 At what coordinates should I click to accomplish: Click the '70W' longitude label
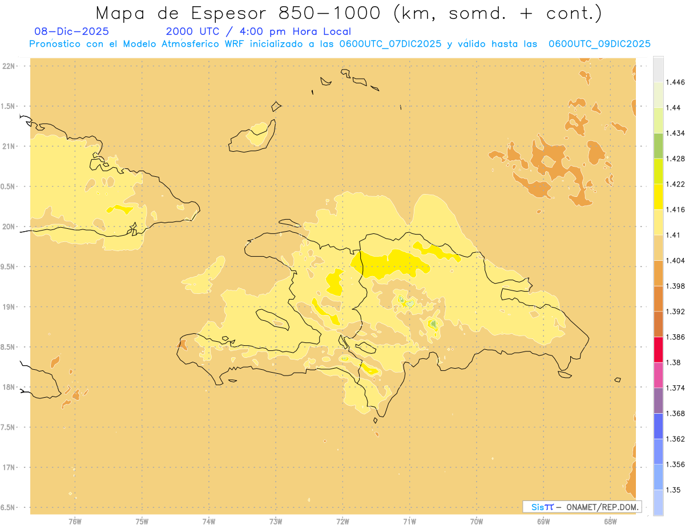pyautogui.click(x=477, y=521)
